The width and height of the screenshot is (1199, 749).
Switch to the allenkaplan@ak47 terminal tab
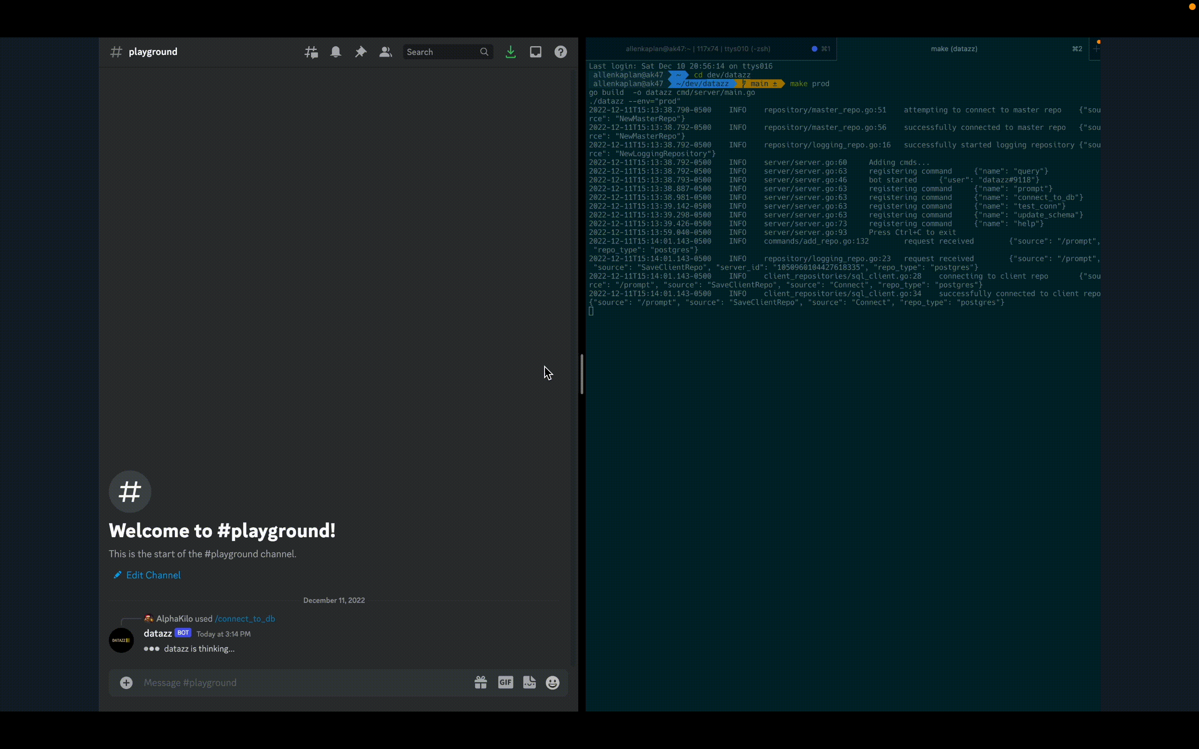(x=697, y=49)
